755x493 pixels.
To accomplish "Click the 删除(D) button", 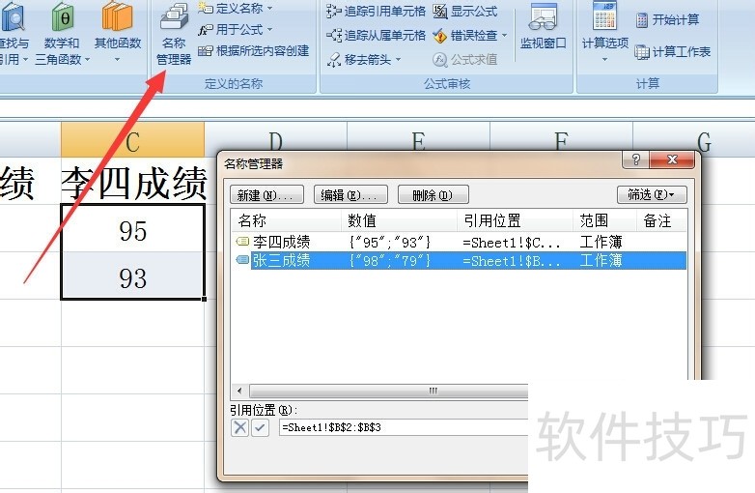I will pos(433,194).
